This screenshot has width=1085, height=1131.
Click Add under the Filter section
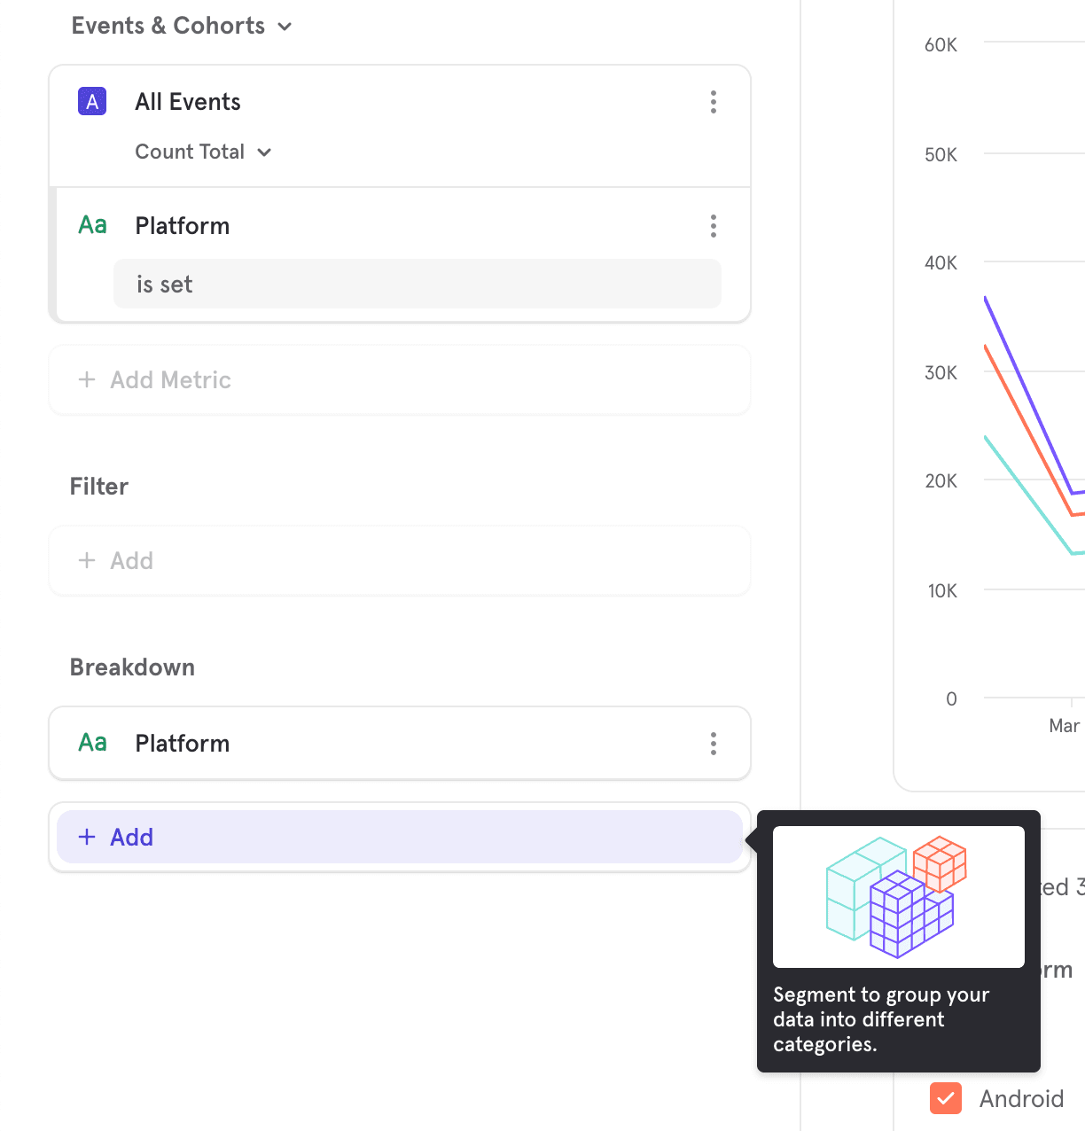(400, 560)
